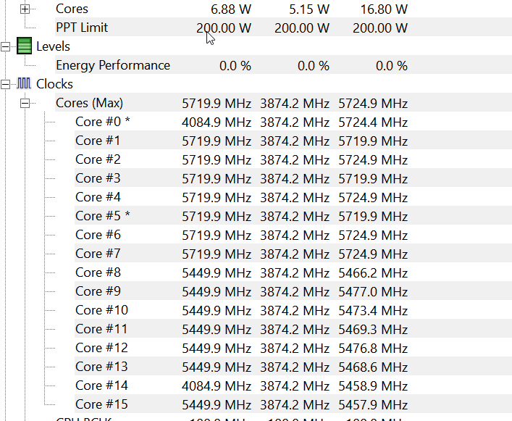Viewport: 512px width, 421px height.
Task: Click the Levels section label
Action: (x=53, y=46)
